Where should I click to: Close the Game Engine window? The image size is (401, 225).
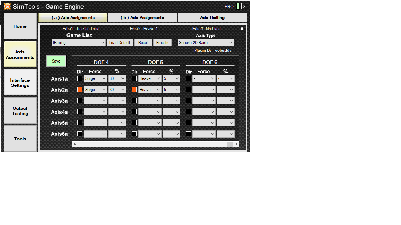[244, 6]
